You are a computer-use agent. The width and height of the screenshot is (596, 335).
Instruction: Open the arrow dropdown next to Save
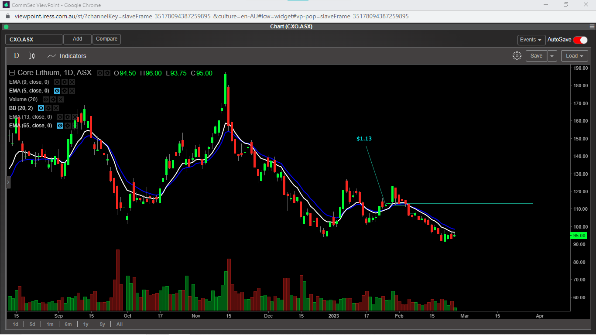click(552, 56)
